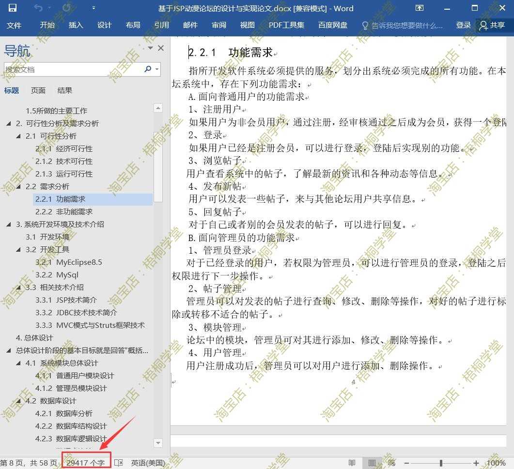This screenshot has height=469, width=514.
Task: Click the 29417 个字 word count
Action: pos(86,463)
